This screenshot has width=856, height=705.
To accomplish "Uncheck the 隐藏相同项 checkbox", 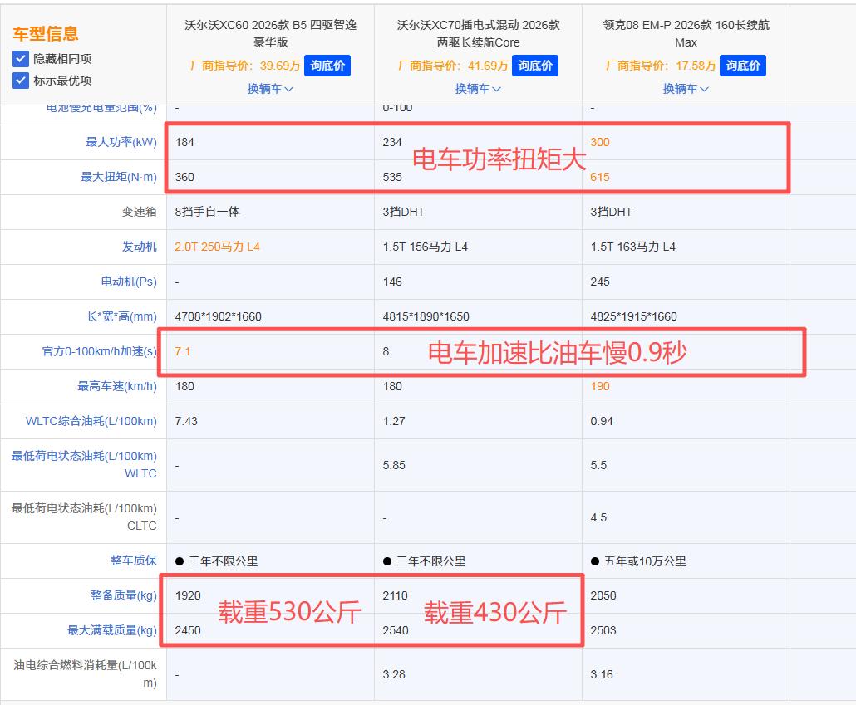I will (x=20, y=59).
